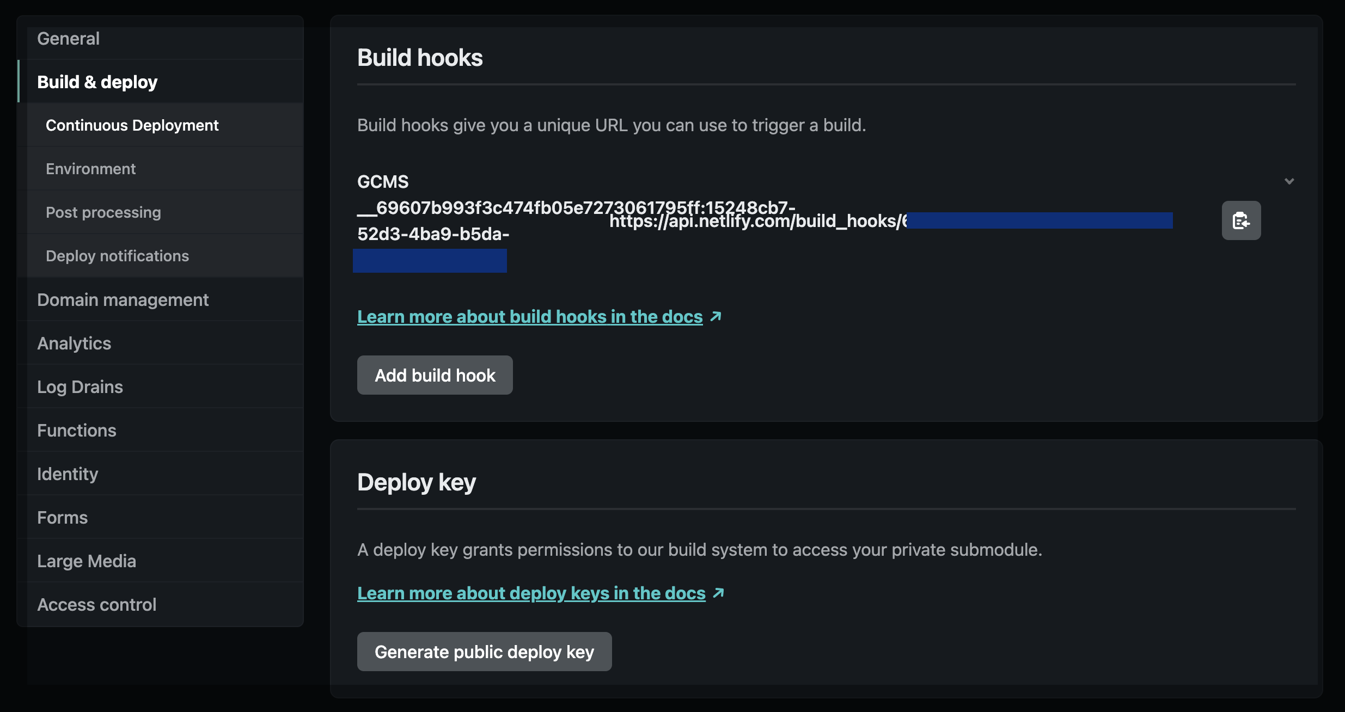Viewport: 1345px width, 712px height.
Task: Open the build hooks documentation link
Action: [x=529, y=316]
